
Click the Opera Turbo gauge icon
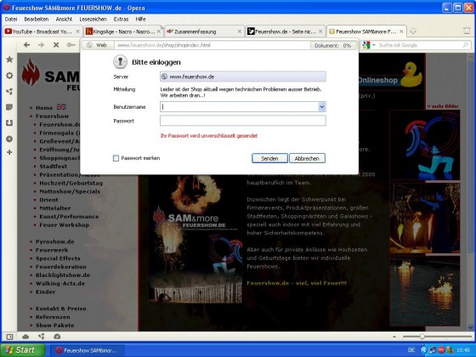click(x=57, y=337)
